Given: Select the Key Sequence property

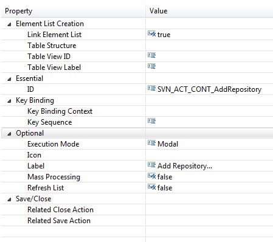Looking at the screenshot, I should click(x=49, y=122).
